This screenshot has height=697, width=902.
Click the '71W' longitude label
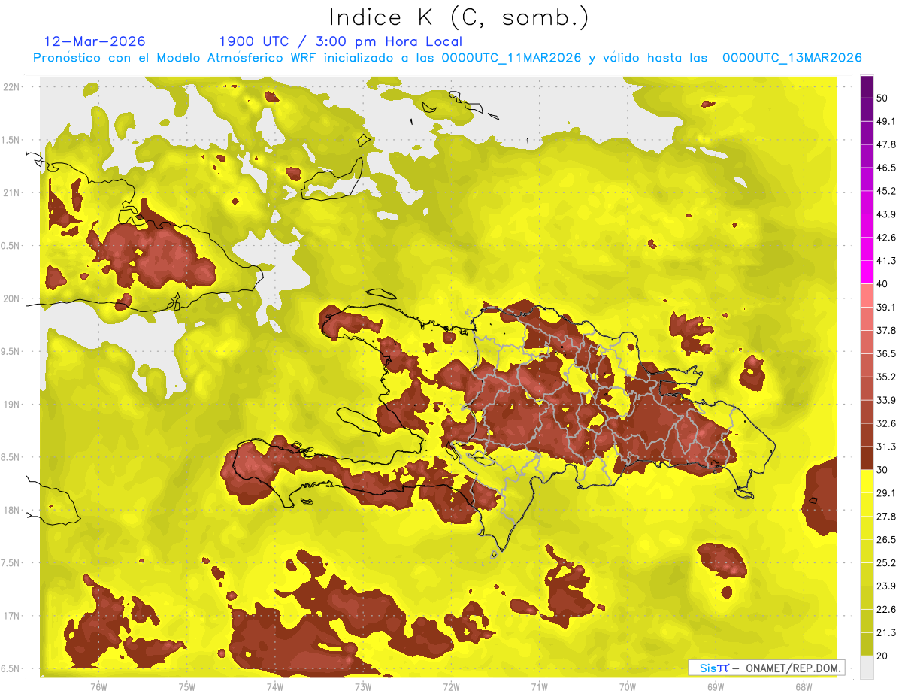(539, 688)
